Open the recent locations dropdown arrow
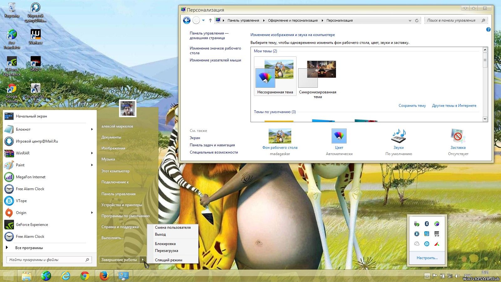Viewport: 501px width, 282px height. (x=203, y=20)
